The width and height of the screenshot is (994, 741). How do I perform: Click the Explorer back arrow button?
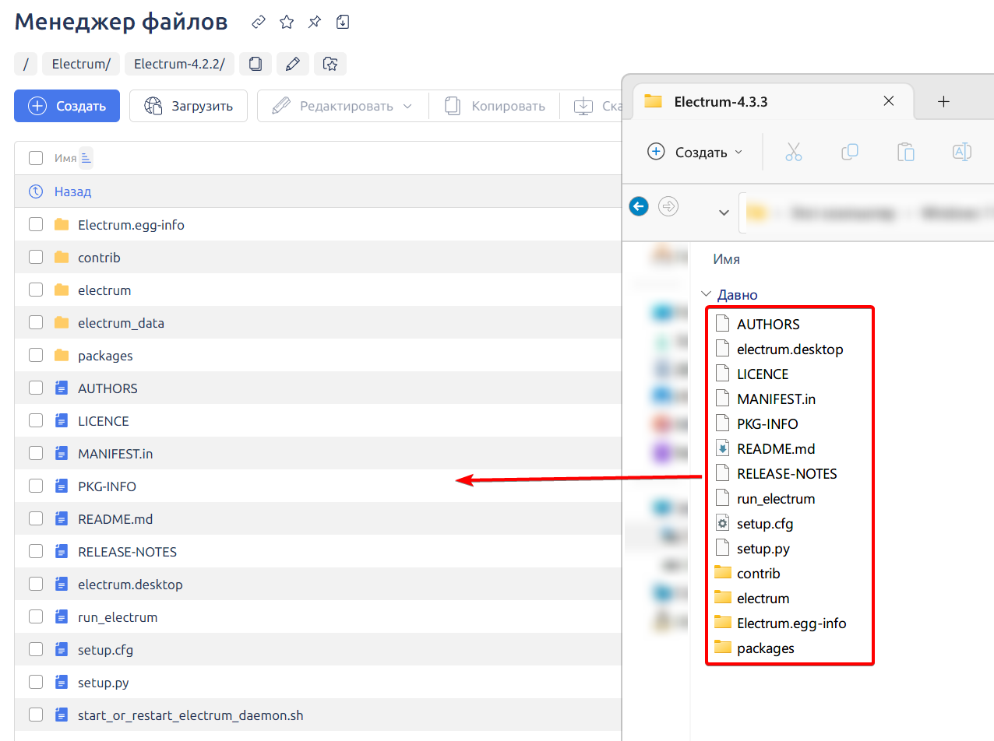pos(639,206)
